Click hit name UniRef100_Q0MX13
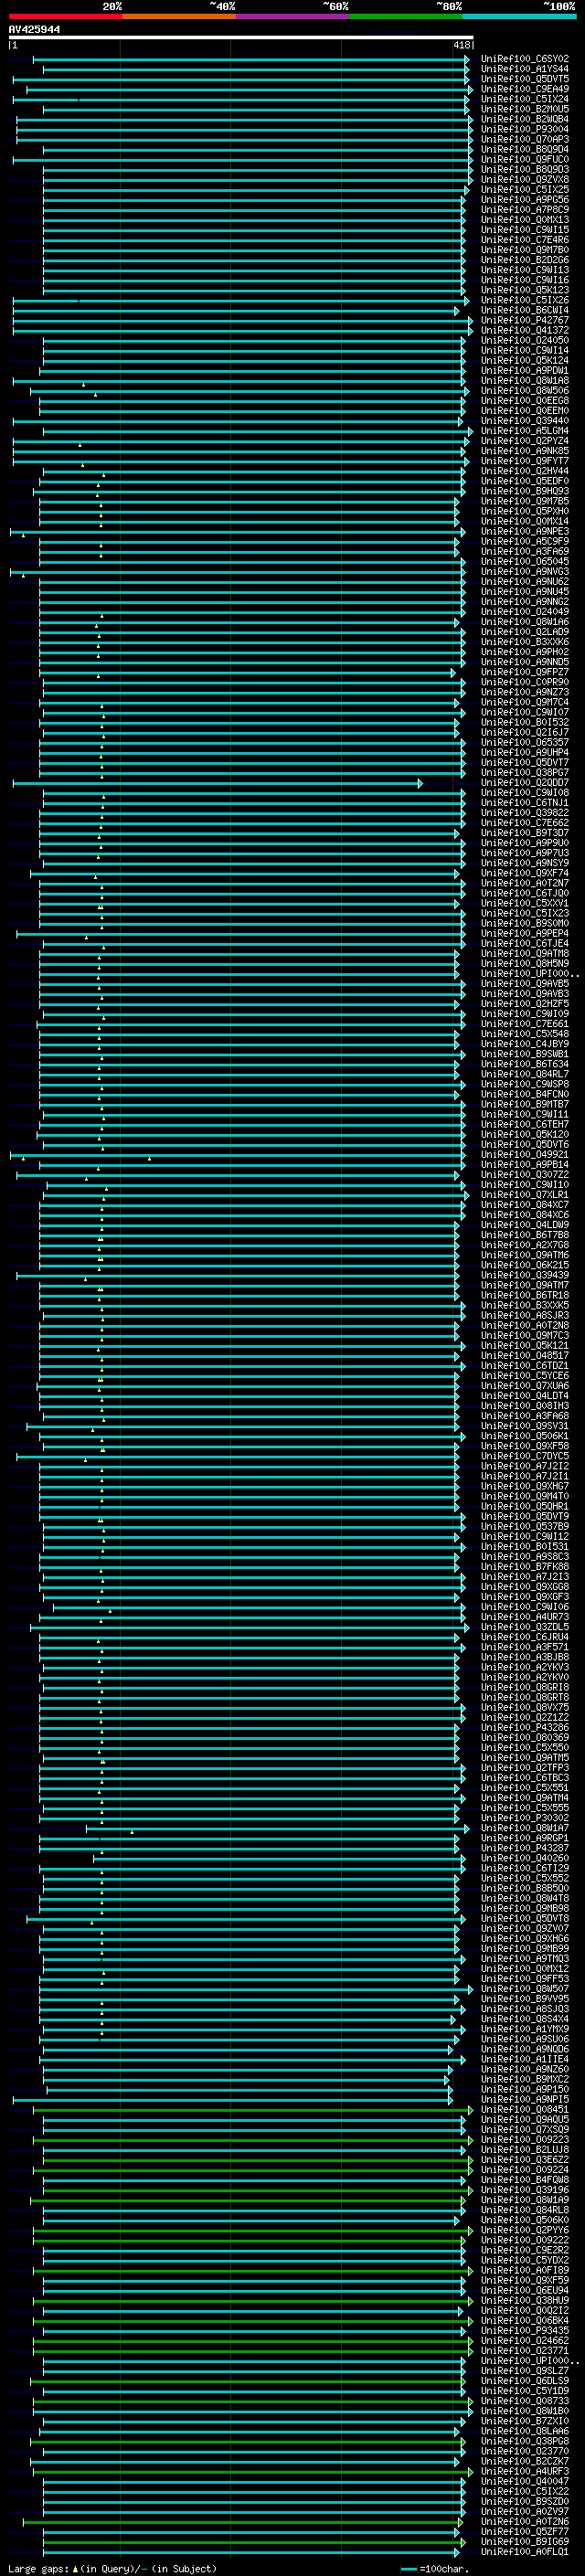585x2576 pixels. tap(525, 220)
